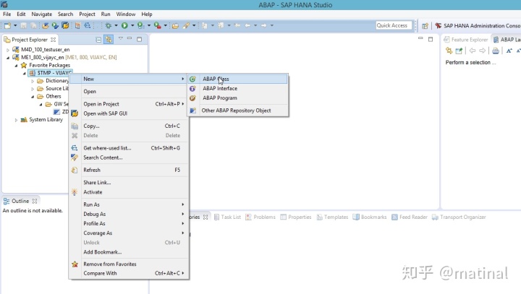Click the Coverage run toolbar icon

[x=140, y=25]
